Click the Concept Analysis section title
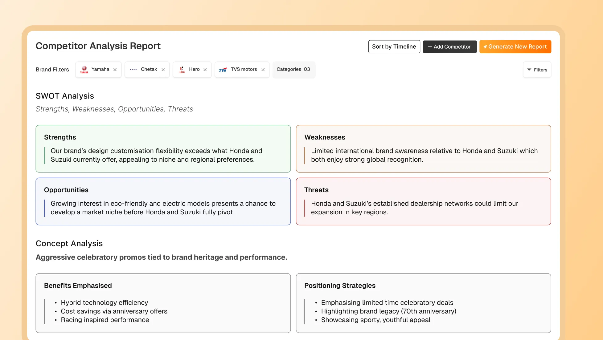Image resolution: width=603 pixels, height=340 pixels. point(69,244)
